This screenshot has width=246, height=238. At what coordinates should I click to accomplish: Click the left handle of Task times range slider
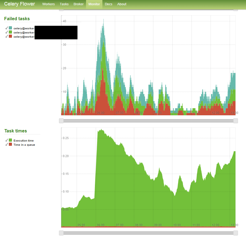pos(61,233)
